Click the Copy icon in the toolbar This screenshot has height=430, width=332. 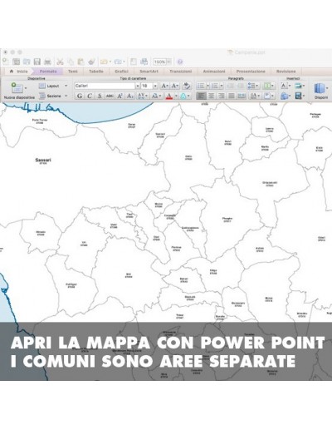(71, 62)
